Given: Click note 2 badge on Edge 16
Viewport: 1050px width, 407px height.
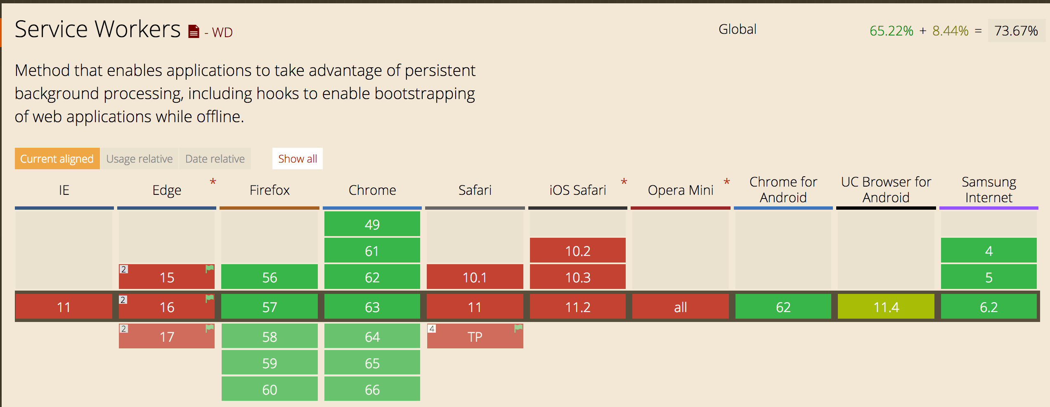Looking at the screenshot, I should [123, 300].
